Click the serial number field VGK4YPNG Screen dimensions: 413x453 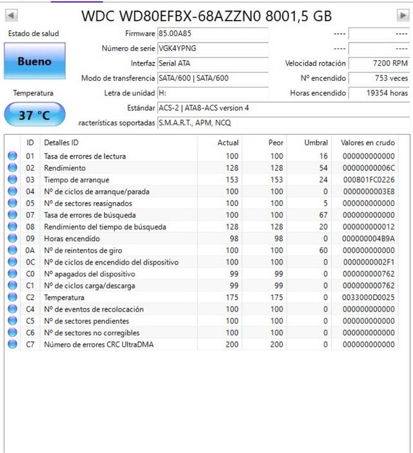point(213,48)
